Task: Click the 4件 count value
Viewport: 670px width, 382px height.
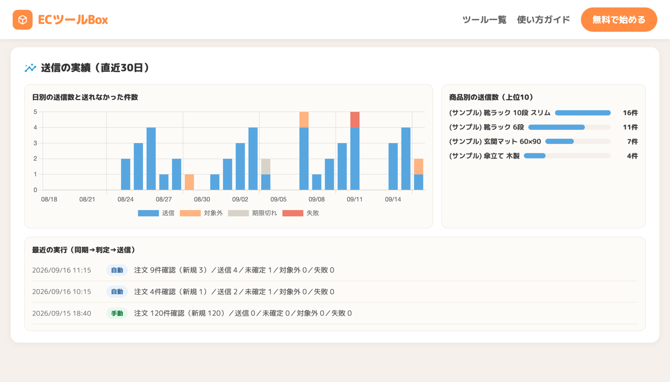Action: (x=632, y=156)
